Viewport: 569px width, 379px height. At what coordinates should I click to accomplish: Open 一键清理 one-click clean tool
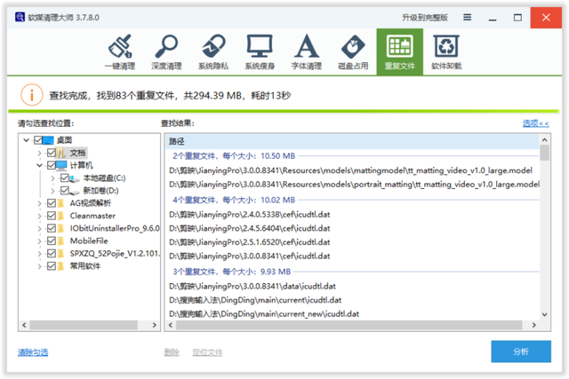pyautogui.click(x=120, y=51)
